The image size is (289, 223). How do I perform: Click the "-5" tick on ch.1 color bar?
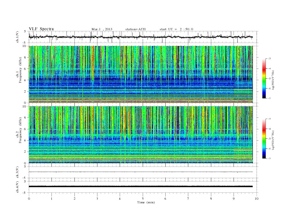pyautogui.click(x=269, y=79)
